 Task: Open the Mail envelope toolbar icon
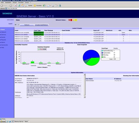click(x=48, y=6)
